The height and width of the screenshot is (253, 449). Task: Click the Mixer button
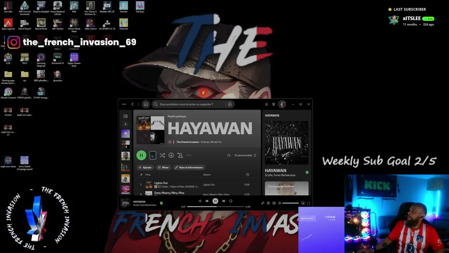(x=163, y=168)
